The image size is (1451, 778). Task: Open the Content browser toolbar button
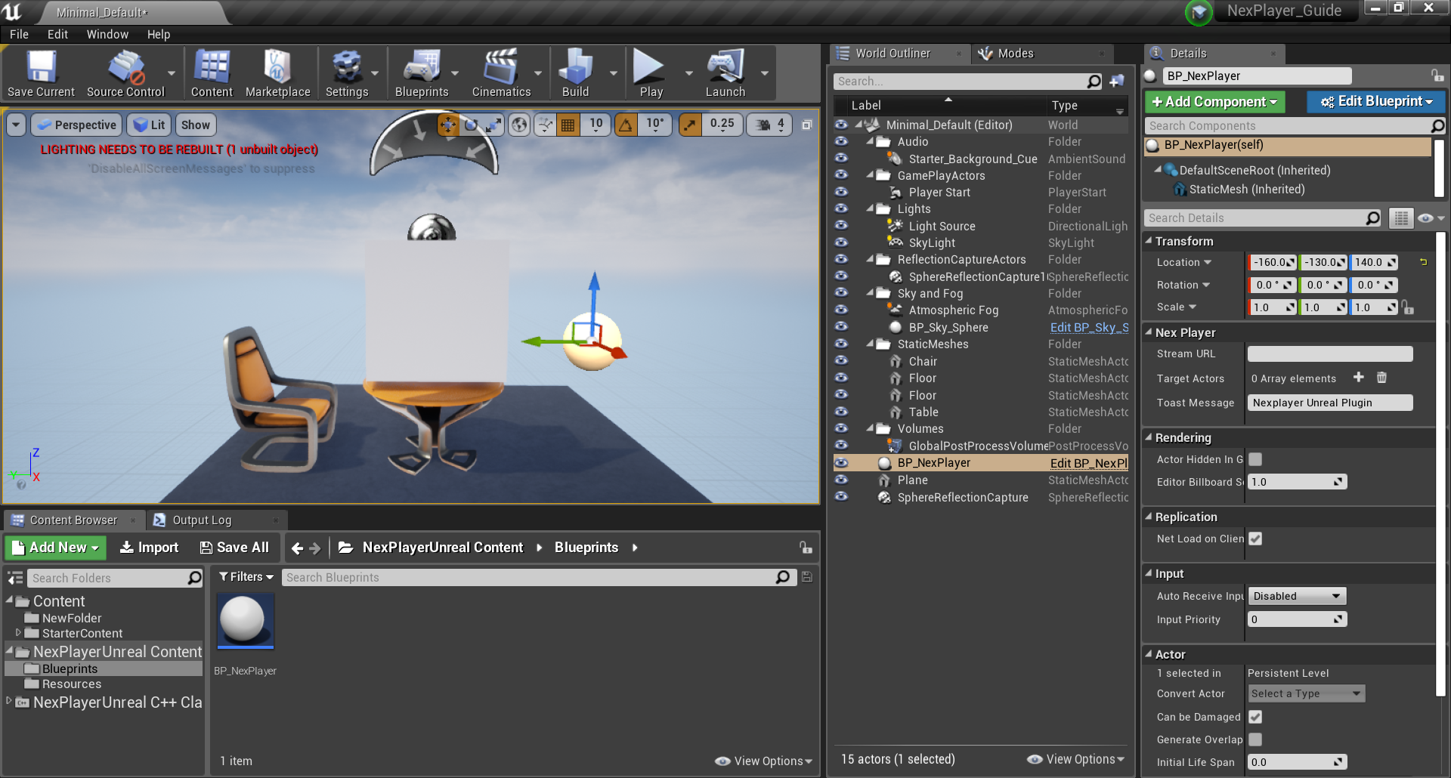click(212, 73)
